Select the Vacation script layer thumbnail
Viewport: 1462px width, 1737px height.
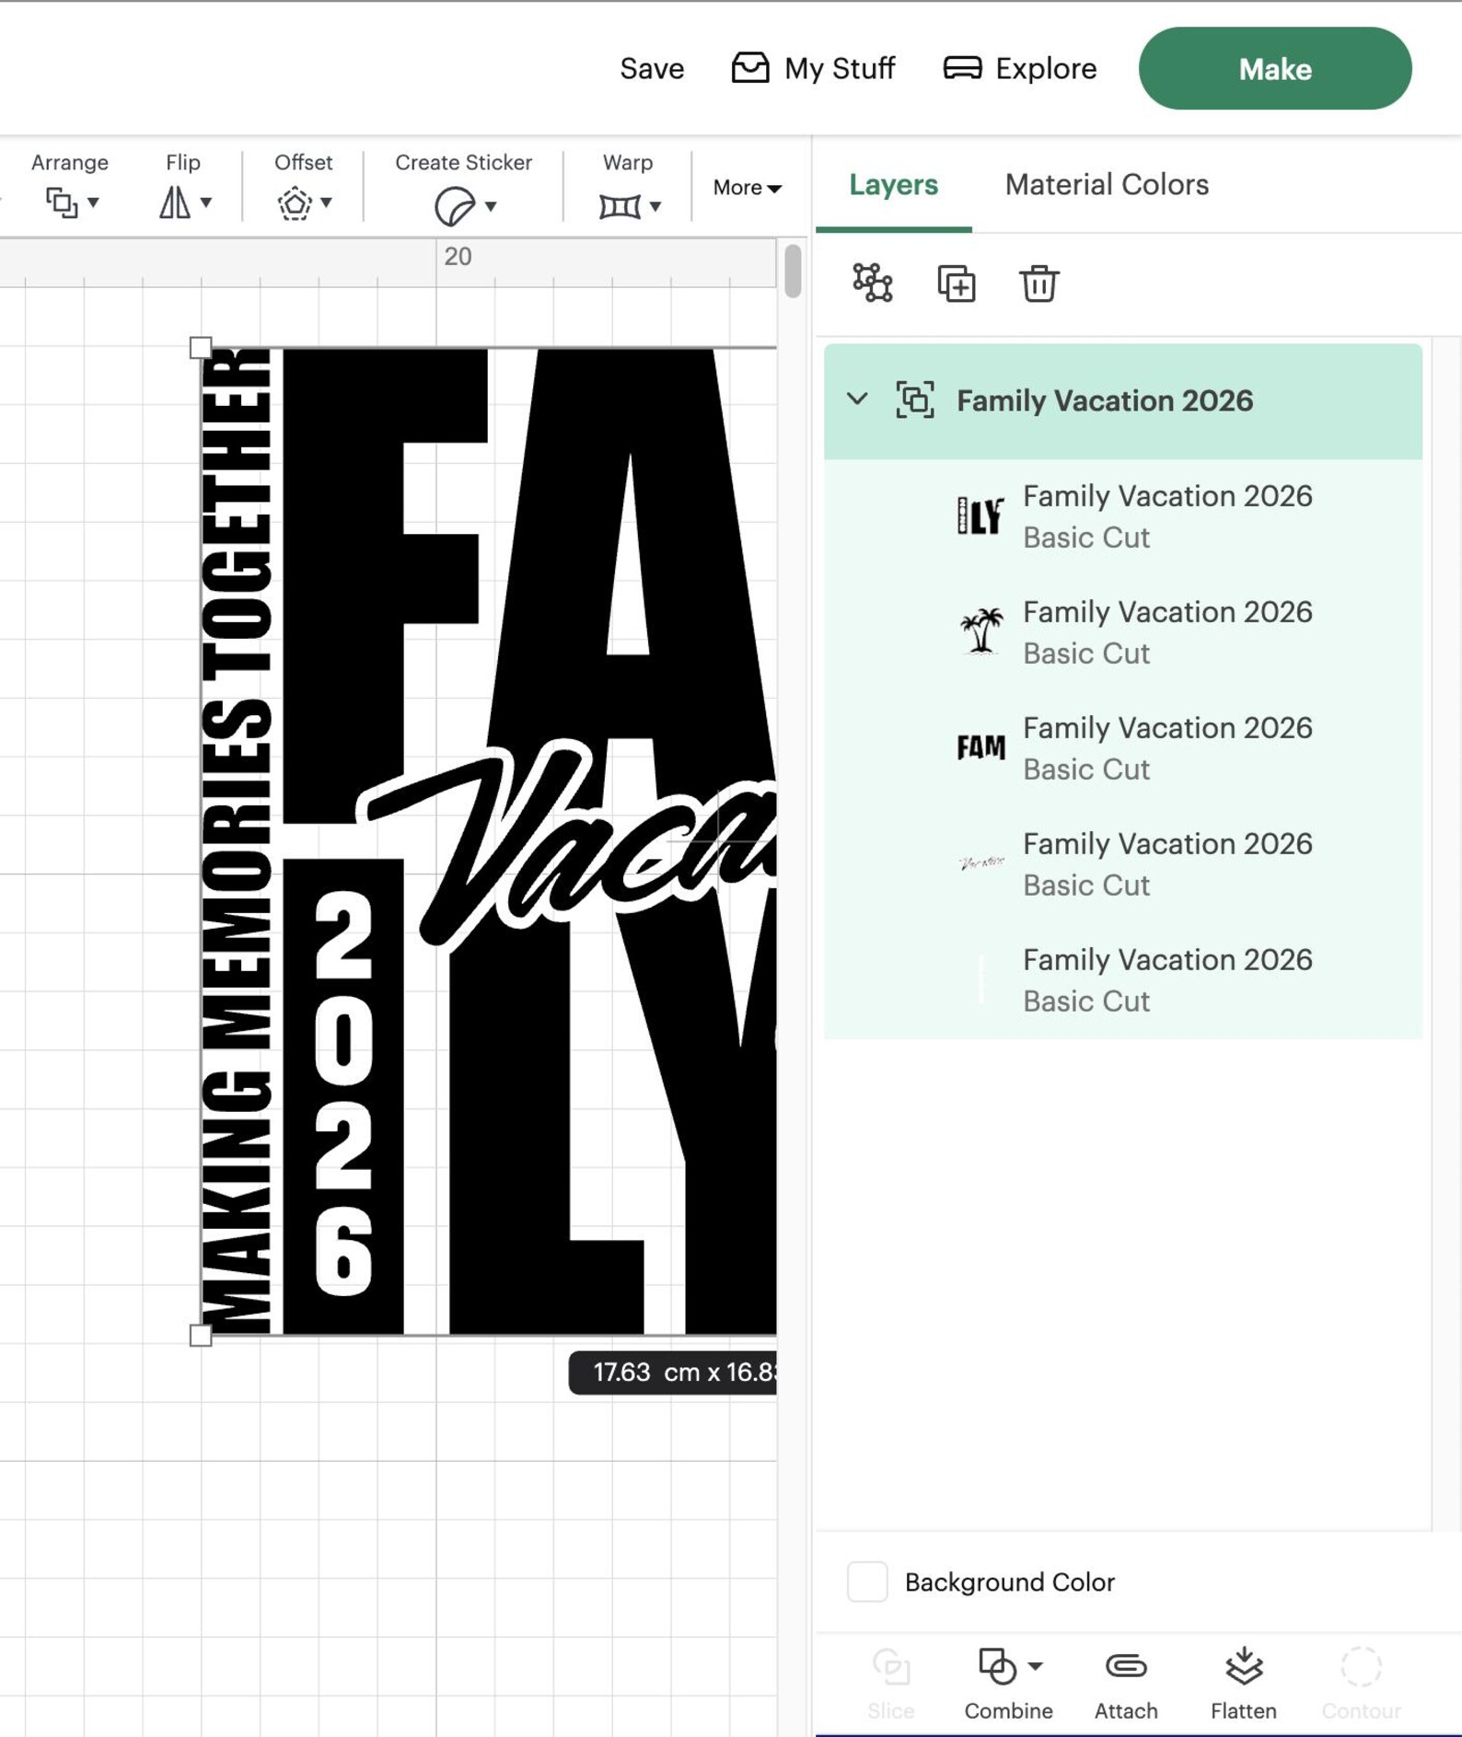(x=980, y=863)
